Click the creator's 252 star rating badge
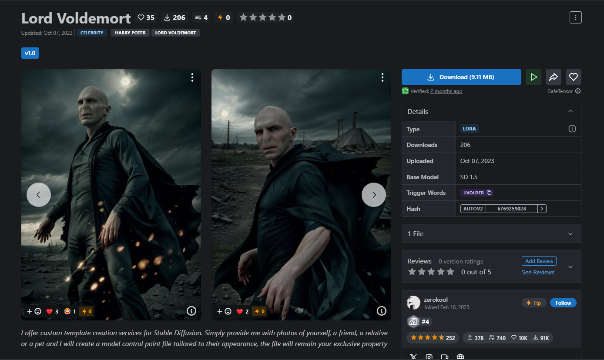Viewport: 604px width, 360px height. tap(433, 338)
